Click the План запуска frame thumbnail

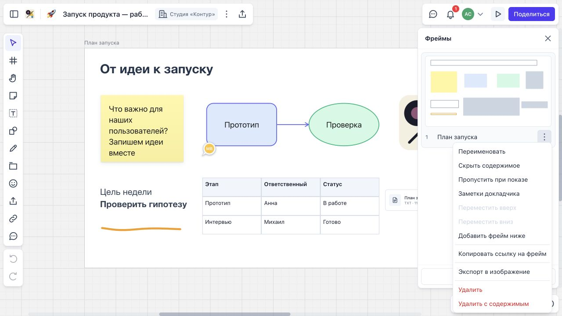click(x=488, y=91)
